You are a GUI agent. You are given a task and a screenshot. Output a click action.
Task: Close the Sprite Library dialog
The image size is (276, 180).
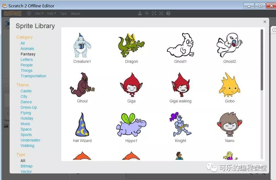tap(265, 22)
